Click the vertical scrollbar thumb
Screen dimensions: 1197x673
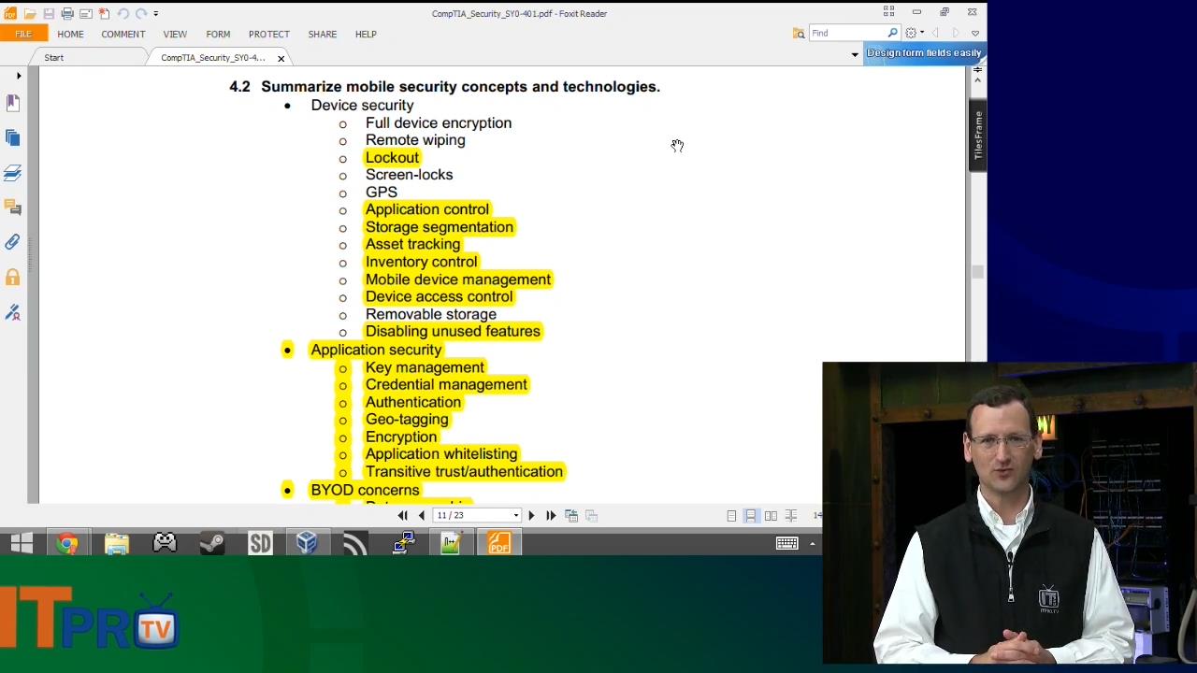[977, 272]
